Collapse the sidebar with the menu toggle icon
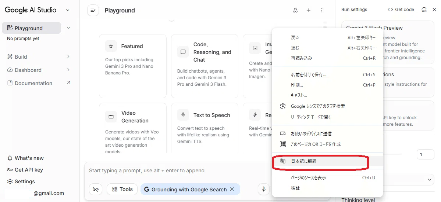 click(x=93, y=10)
